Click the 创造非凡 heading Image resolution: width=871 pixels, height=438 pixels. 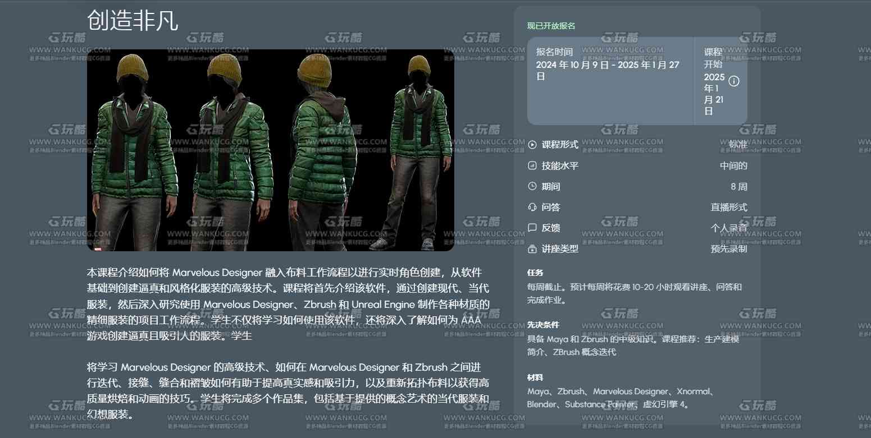click(133, 20)
